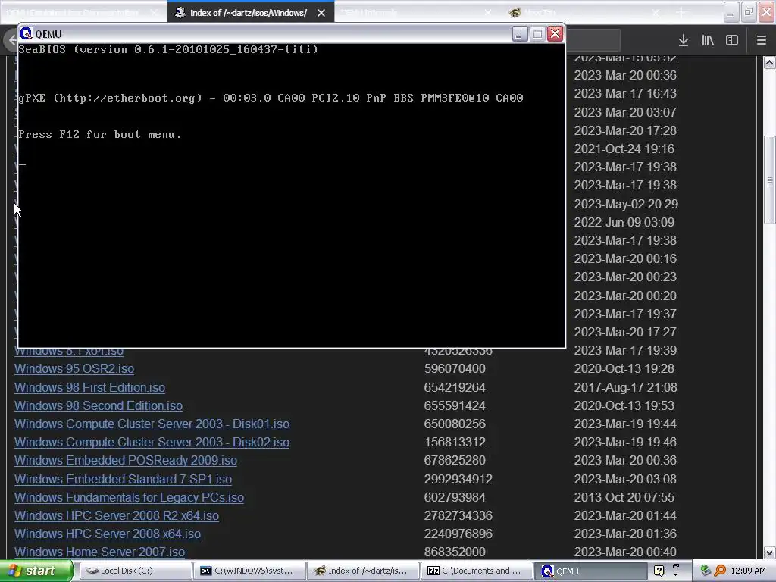Switch to the New Tab browser tab
The image size is (776, 582).
click(584, 13)
